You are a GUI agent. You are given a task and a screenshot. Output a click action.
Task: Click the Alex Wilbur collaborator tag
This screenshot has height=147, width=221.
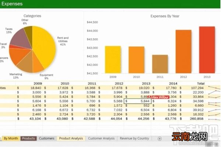158,97
